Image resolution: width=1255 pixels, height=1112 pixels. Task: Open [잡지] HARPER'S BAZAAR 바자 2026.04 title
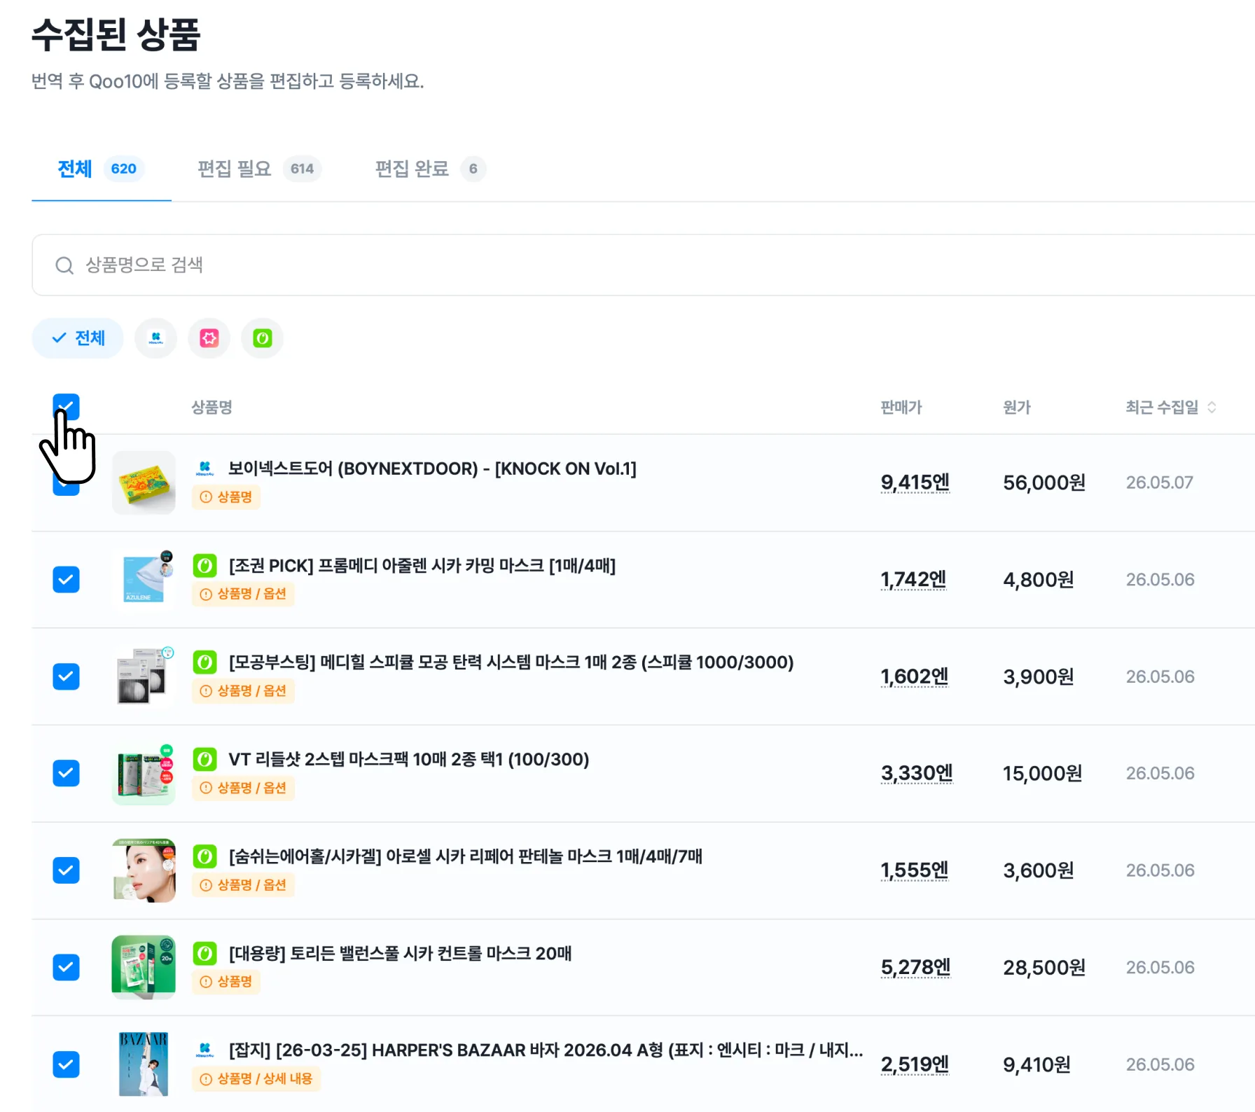(x=545, y=1050)
